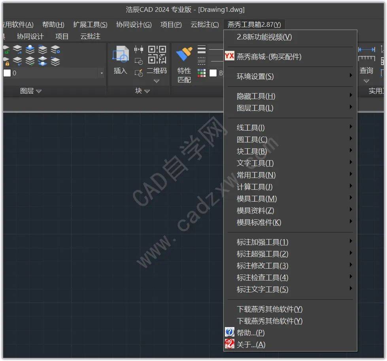Click the layer icon with blue gear
The height and width of the screenshot is (361, 387).
click(x=55, y=50)
